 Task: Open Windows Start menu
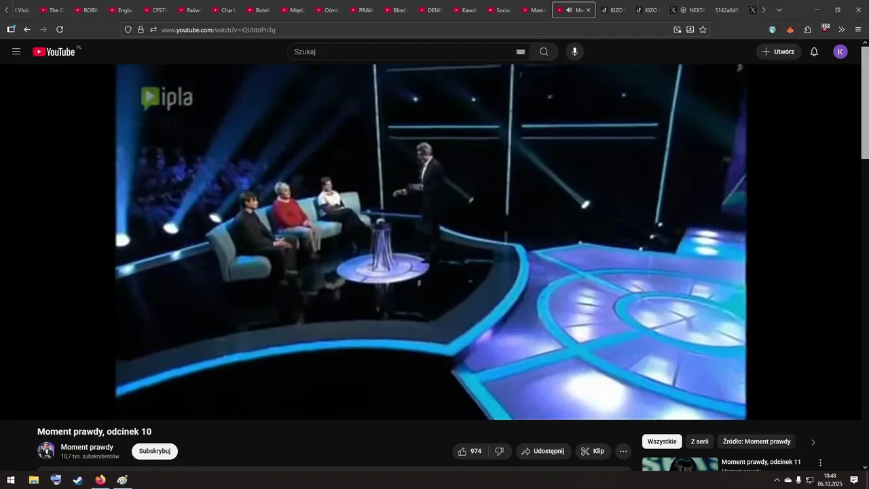[11, 480]
